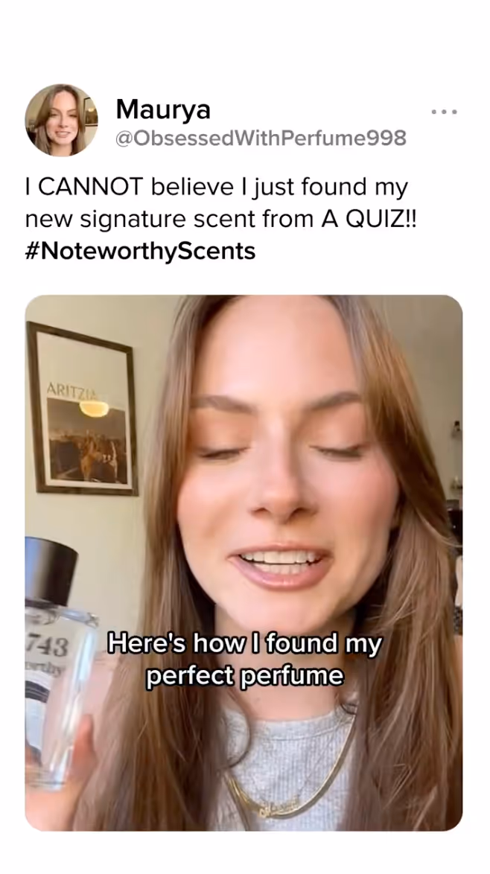Open the three-dot more options menu
This screenshot has width=490, height=874.
445,112
